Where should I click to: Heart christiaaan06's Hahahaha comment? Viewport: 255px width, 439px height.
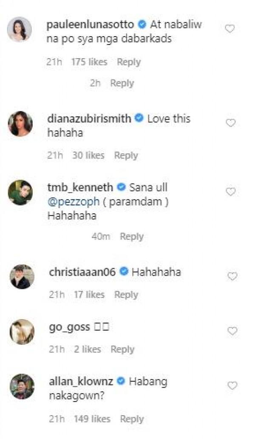coord(232,276)
